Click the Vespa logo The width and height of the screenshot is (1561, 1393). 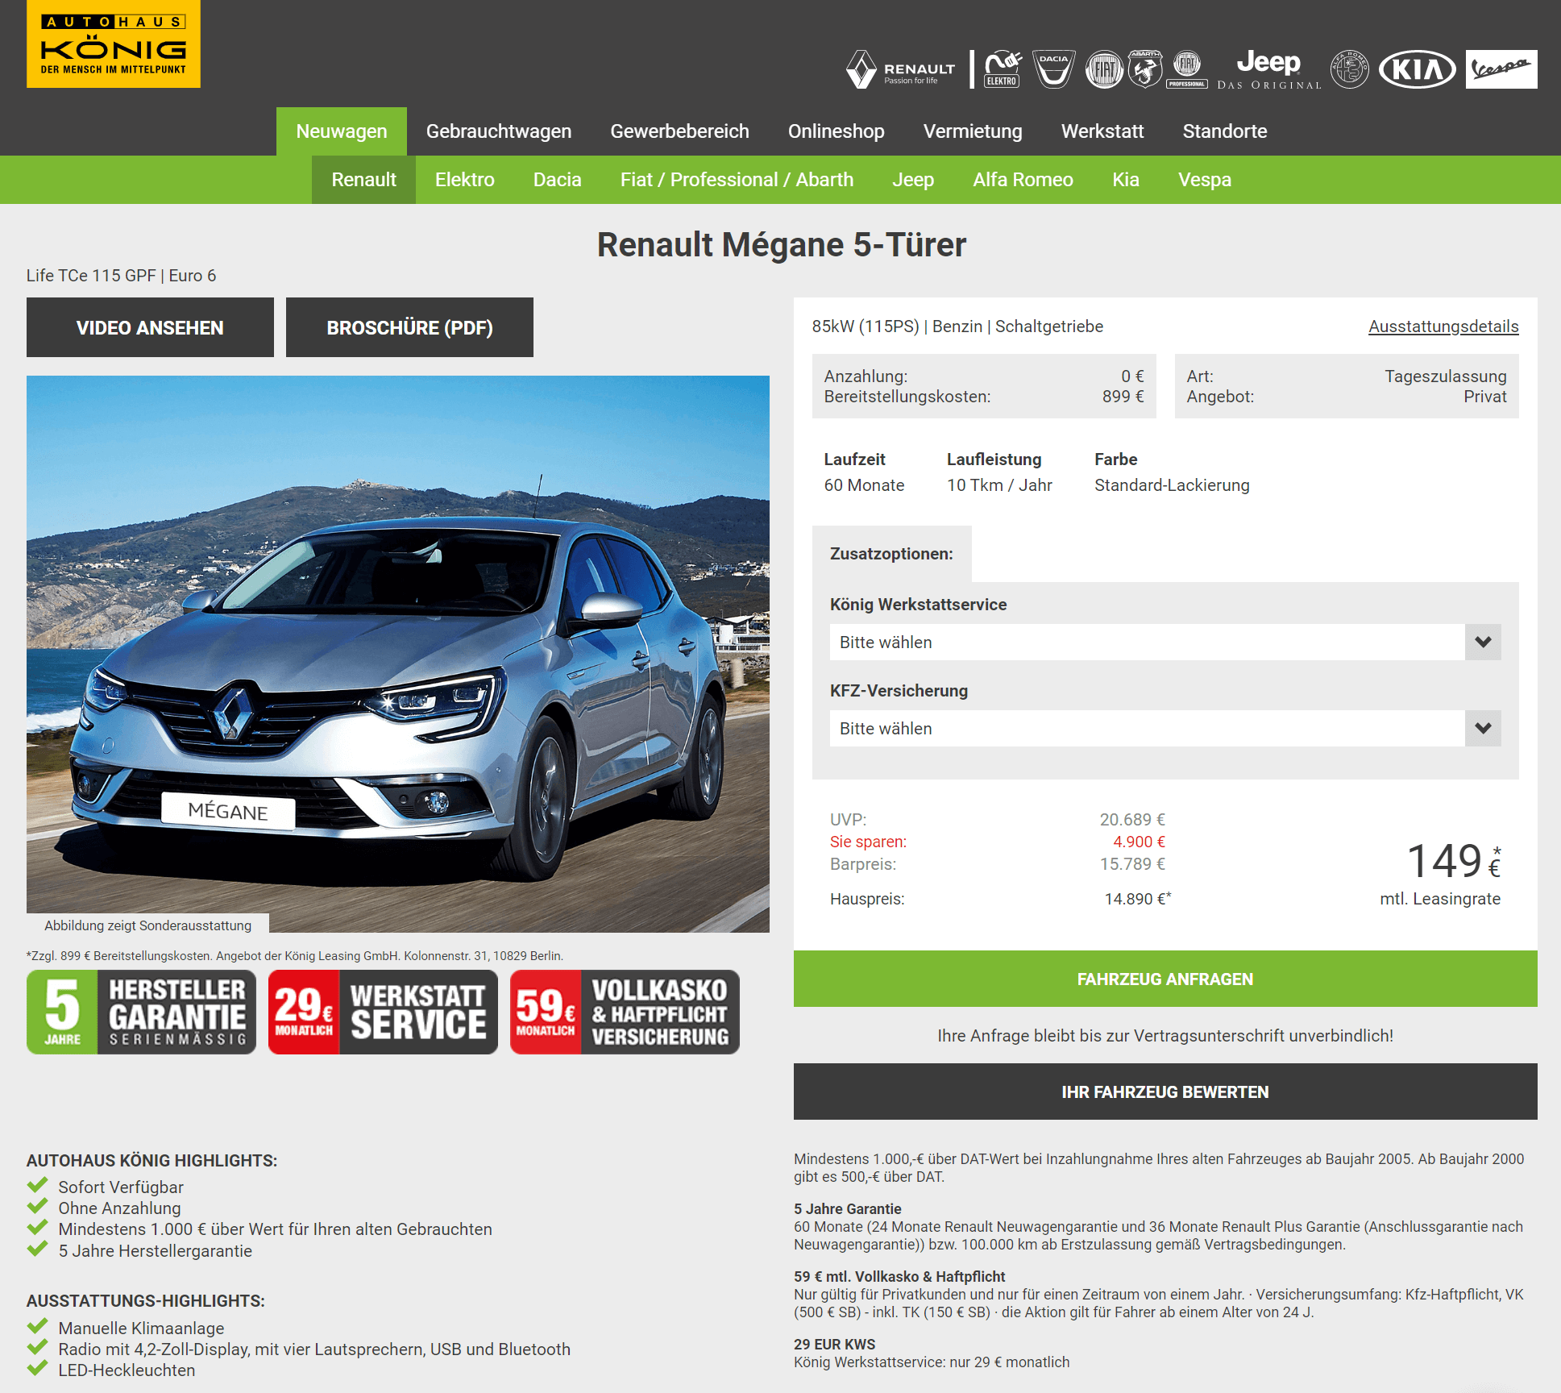coord(1501,69)
